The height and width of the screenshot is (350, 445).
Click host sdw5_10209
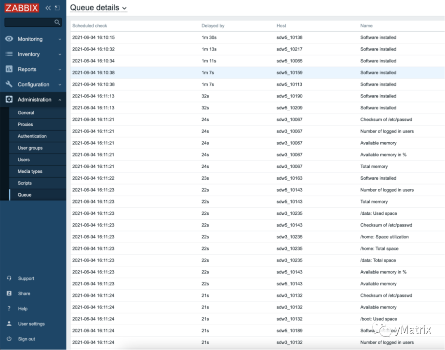(x=290, y=108)
